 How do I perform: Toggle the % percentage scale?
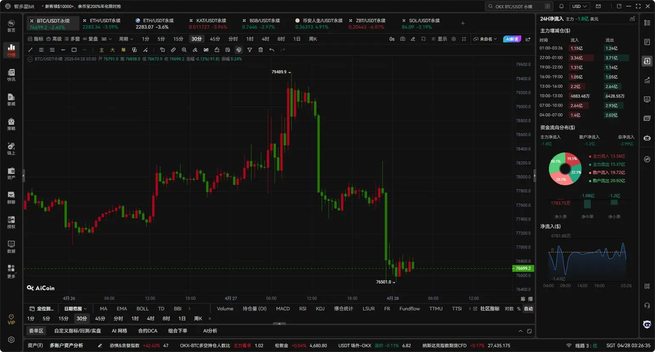pos(519,309)
